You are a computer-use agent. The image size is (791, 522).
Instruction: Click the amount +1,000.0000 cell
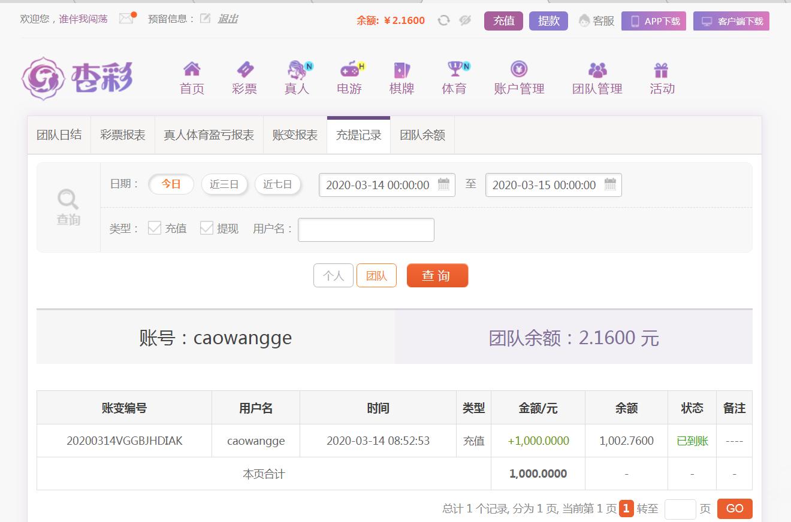click(538, 441)
